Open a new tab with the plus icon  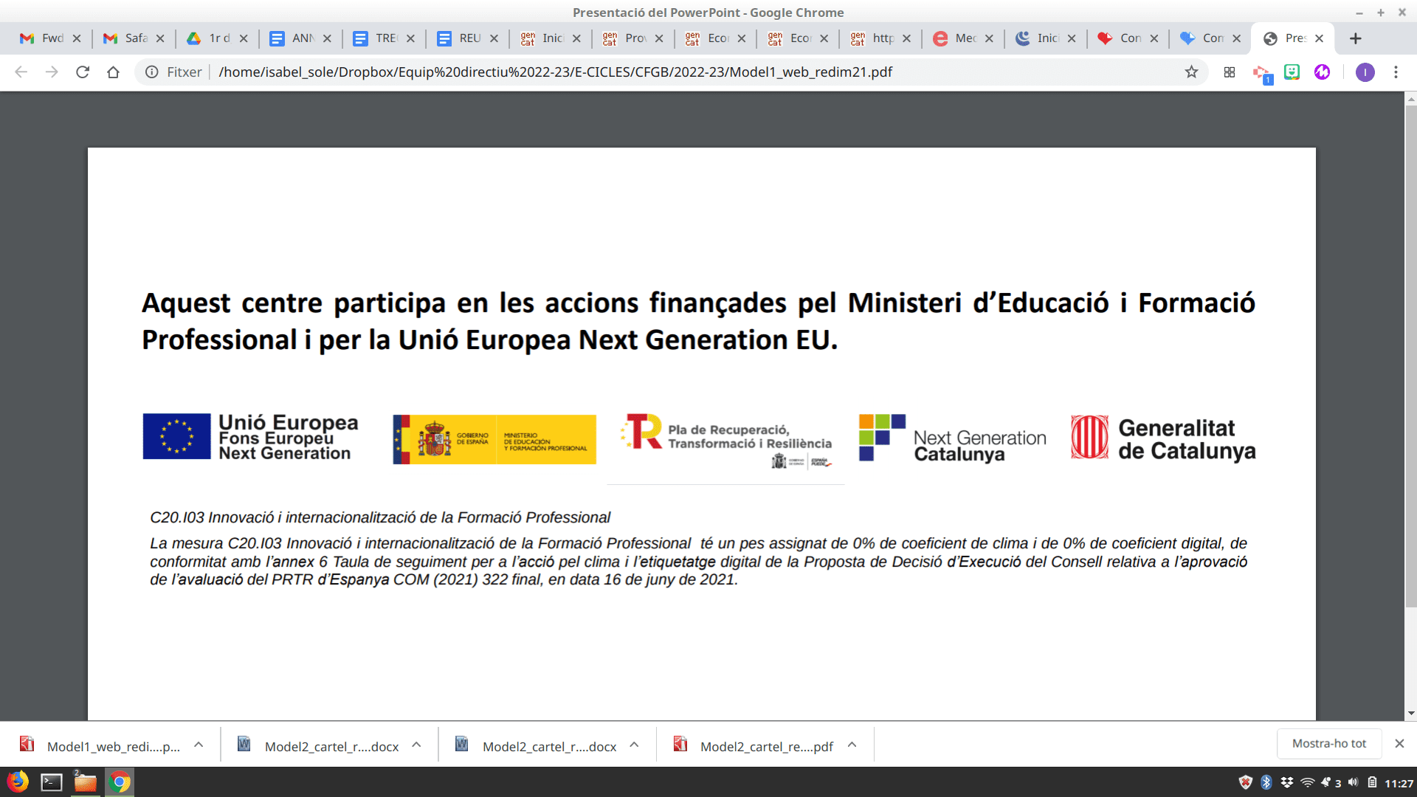1355,38
